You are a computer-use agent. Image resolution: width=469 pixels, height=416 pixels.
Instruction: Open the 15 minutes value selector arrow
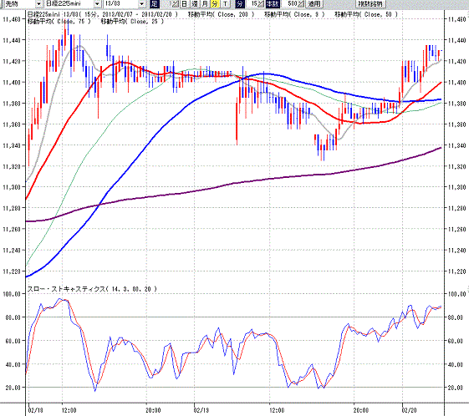261,4
